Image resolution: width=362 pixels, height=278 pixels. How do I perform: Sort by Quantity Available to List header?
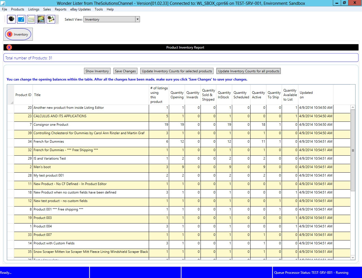(290, 95)
